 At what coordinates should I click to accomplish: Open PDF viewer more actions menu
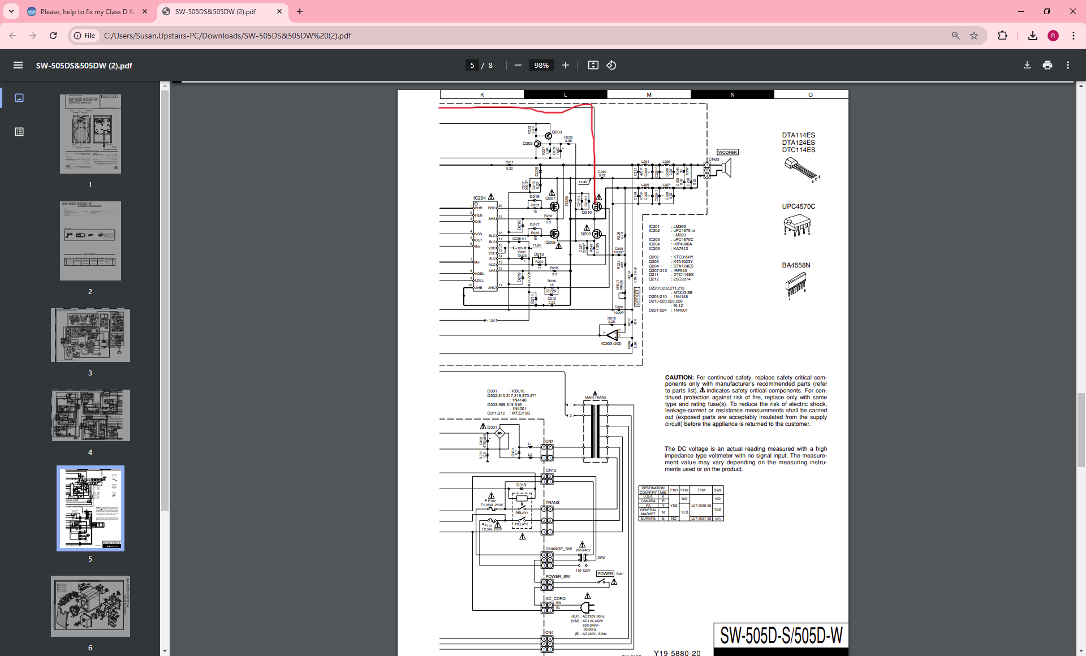(1068, 66)
